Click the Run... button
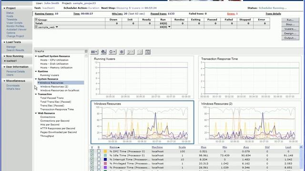Viewport: 305px width, 171px height. (x=290, y=20)
